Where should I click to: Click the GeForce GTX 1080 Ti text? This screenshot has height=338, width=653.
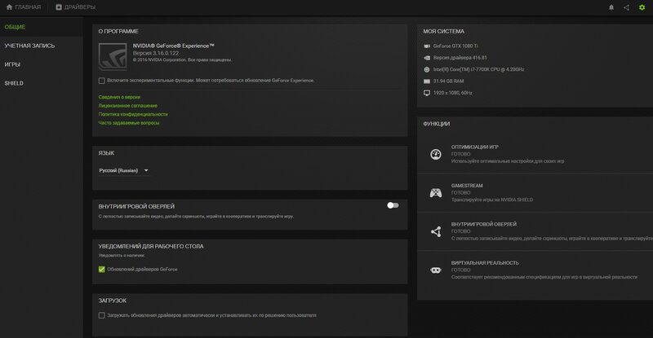coord(455,46)
